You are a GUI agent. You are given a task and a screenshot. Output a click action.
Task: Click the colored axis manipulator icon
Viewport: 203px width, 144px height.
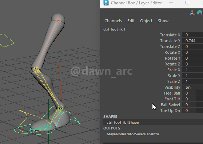[x=192, y=13]
